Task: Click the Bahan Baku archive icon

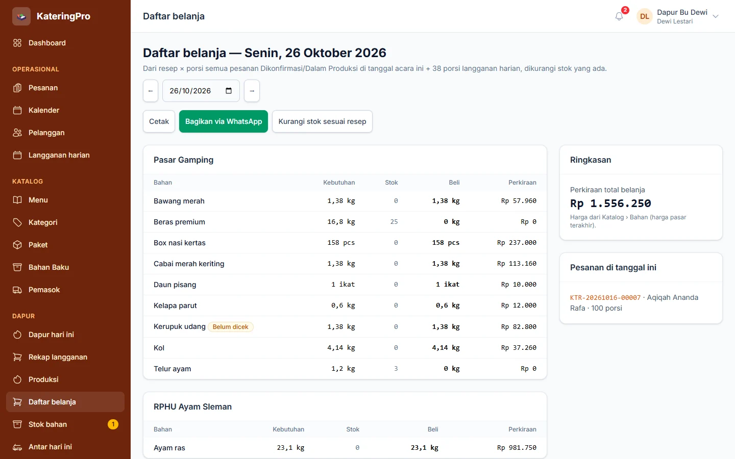Action: point(17,267)
